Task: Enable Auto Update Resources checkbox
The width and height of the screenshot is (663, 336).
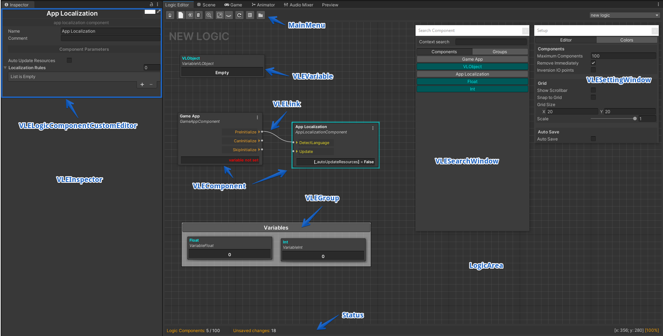Action: (x=69, y=60)
